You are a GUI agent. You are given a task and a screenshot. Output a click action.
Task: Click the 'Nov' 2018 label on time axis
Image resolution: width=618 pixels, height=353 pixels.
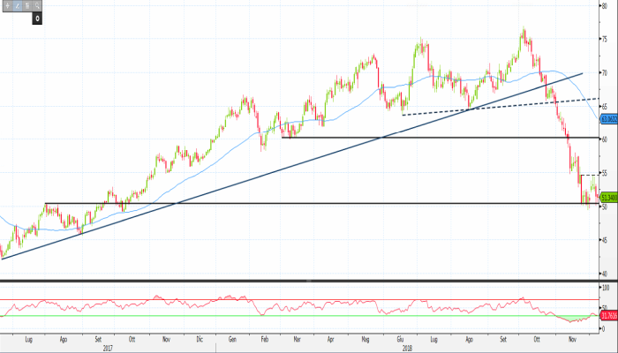pos(571,338)
